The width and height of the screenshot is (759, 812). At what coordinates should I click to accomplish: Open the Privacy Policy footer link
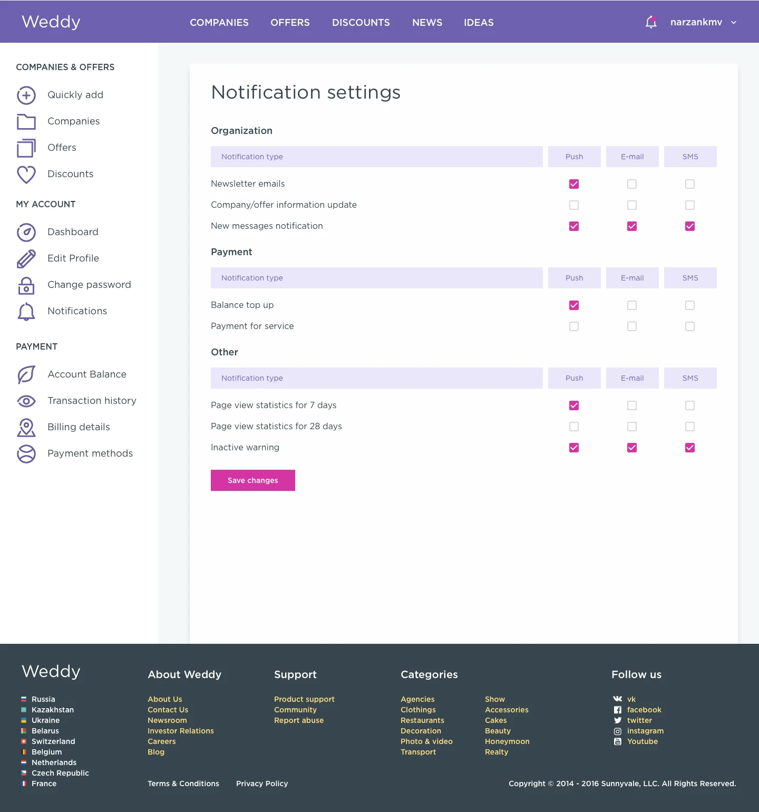262,784
